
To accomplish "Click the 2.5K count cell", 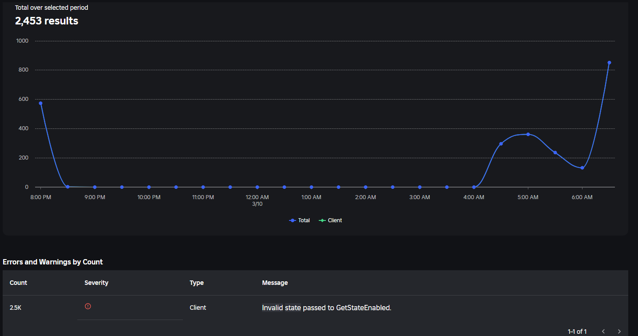I will pyautogui.click(x=16, y=308).
